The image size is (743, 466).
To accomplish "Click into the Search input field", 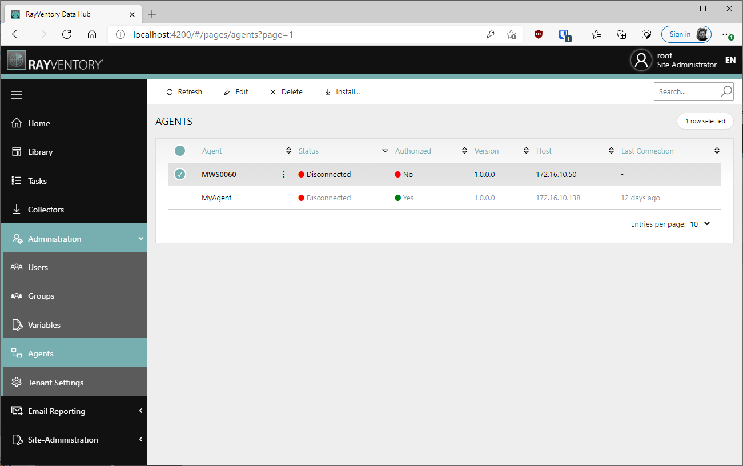I will [x=685, y=91].
